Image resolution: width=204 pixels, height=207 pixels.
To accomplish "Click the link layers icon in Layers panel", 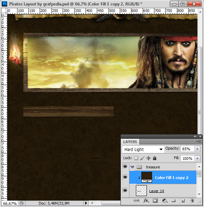I will tap(136, 201).
